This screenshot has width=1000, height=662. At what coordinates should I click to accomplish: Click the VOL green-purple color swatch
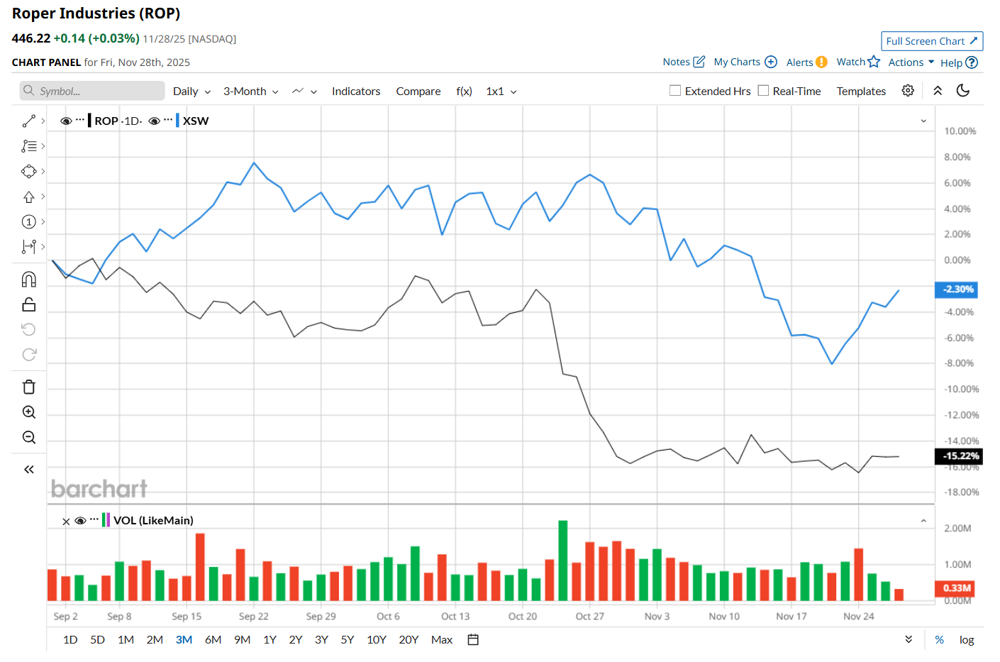click(x=106, y=520)
